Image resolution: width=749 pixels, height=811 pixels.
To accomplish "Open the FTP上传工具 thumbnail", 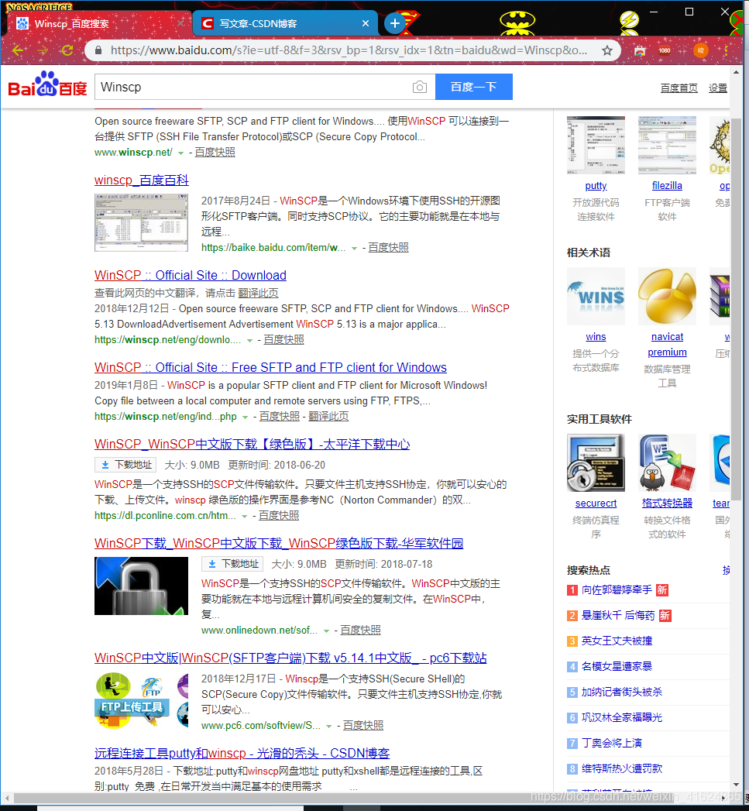I will point(141,699).
